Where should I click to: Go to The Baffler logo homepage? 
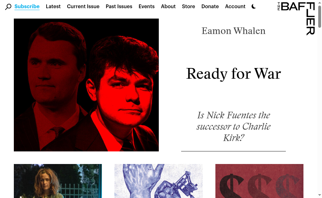pyautogui.click(x=296, y=19)
